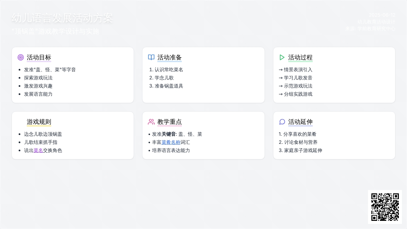Click the speech bubble icon beside 活动延伸
The width and height of the screenshot is (407, 229).
coord(282,122)
